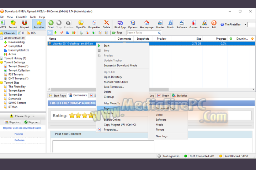The width and height of the screenshot is (256, 170).
Task: Open the Tools menu
Action: (x=33, y=17)
